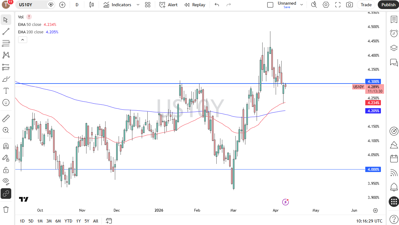Viewport: 399px width, 225px height.
Task: Open price scale settings gear
Action: [x=375, y=210]
